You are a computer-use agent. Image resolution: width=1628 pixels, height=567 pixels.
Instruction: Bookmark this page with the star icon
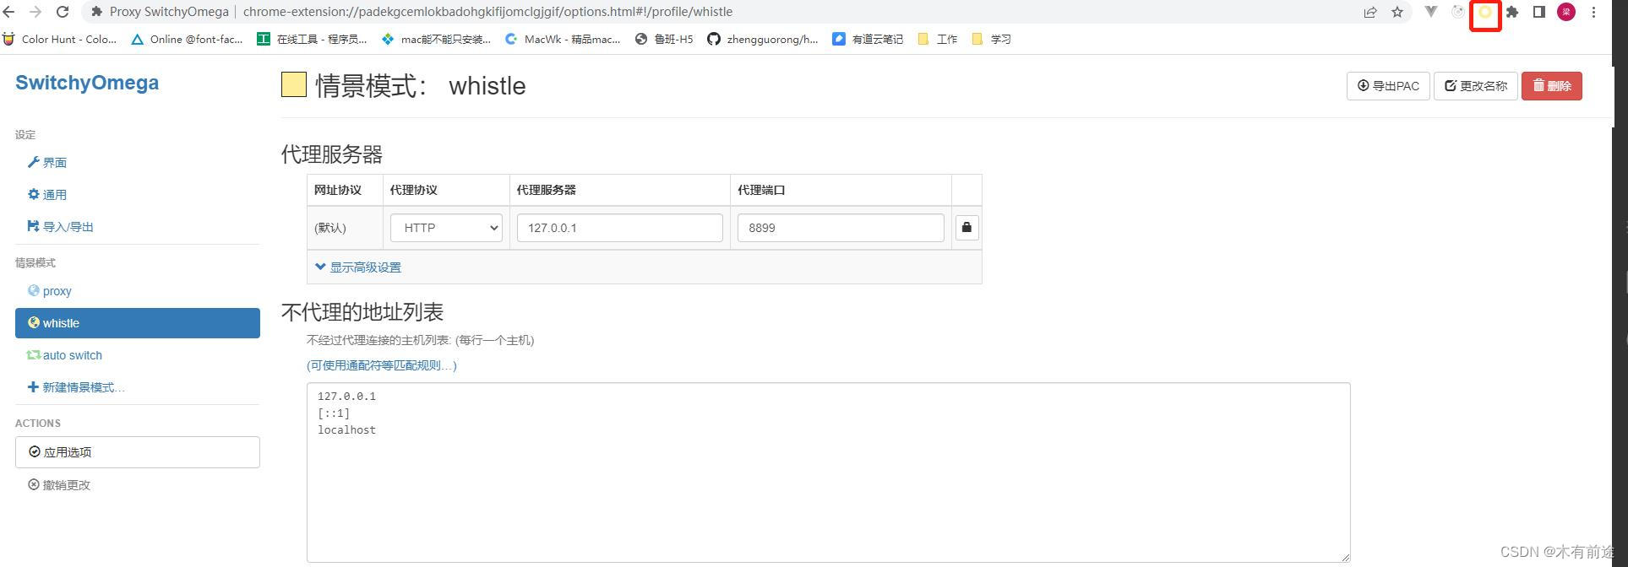pos(1397,12)
